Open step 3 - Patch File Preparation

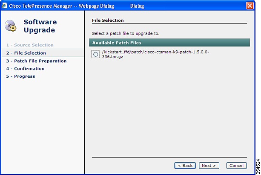tap(37, 61)
